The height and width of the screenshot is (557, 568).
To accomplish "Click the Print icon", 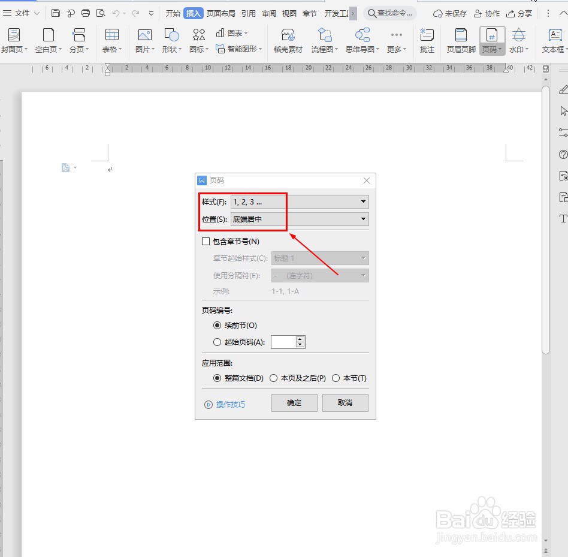I will point(86,13).
